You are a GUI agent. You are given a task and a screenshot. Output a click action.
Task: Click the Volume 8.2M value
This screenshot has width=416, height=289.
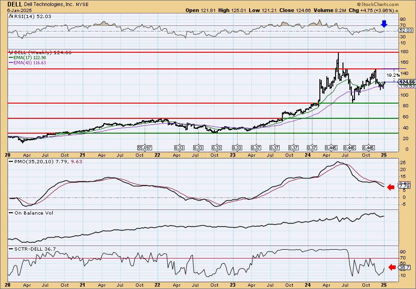point(330,10)
